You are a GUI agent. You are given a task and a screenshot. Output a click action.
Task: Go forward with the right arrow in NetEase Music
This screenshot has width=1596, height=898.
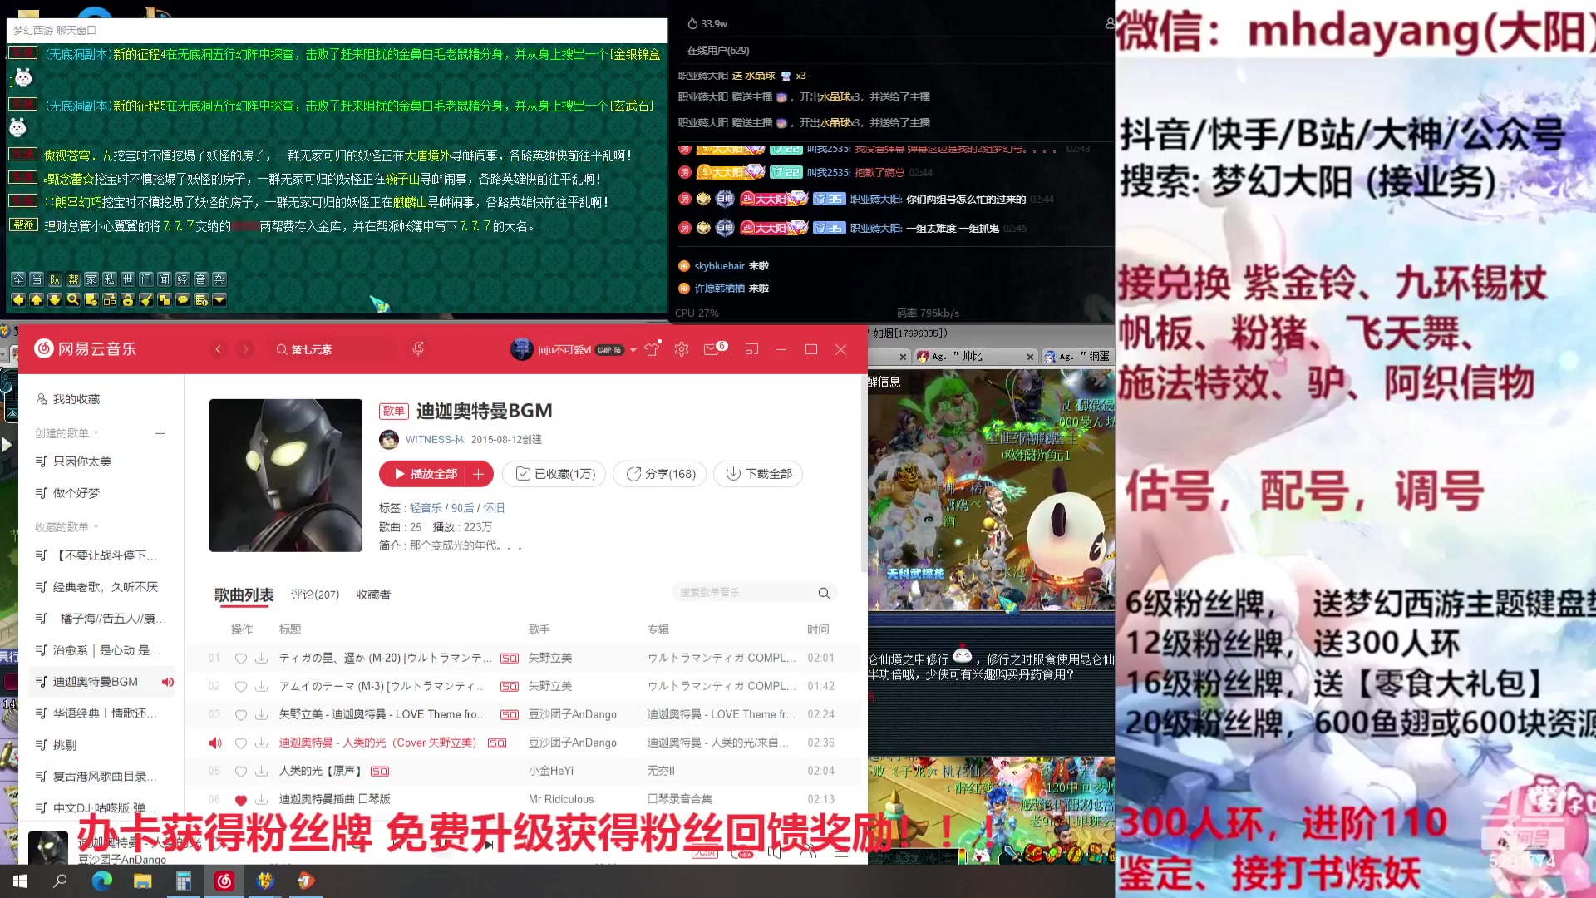coord(245,349)
